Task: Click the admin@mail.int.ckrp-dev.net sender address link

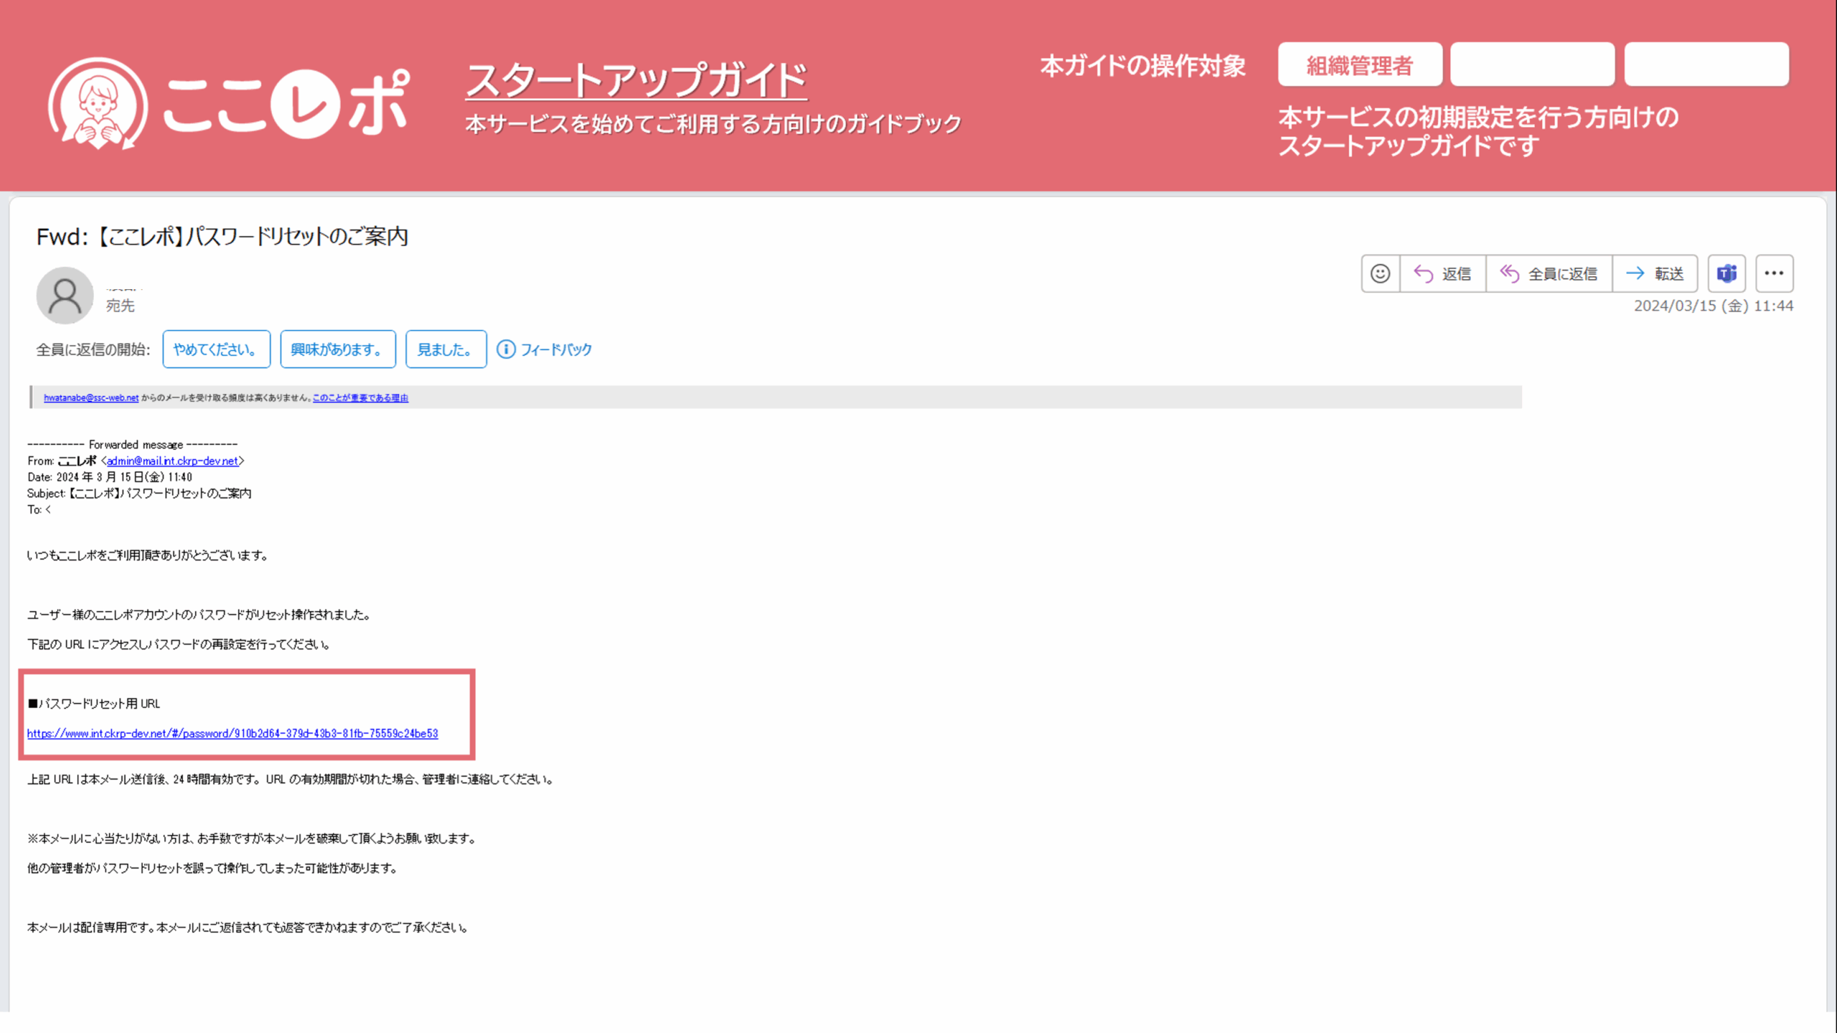Action: (x=172, y=461)
